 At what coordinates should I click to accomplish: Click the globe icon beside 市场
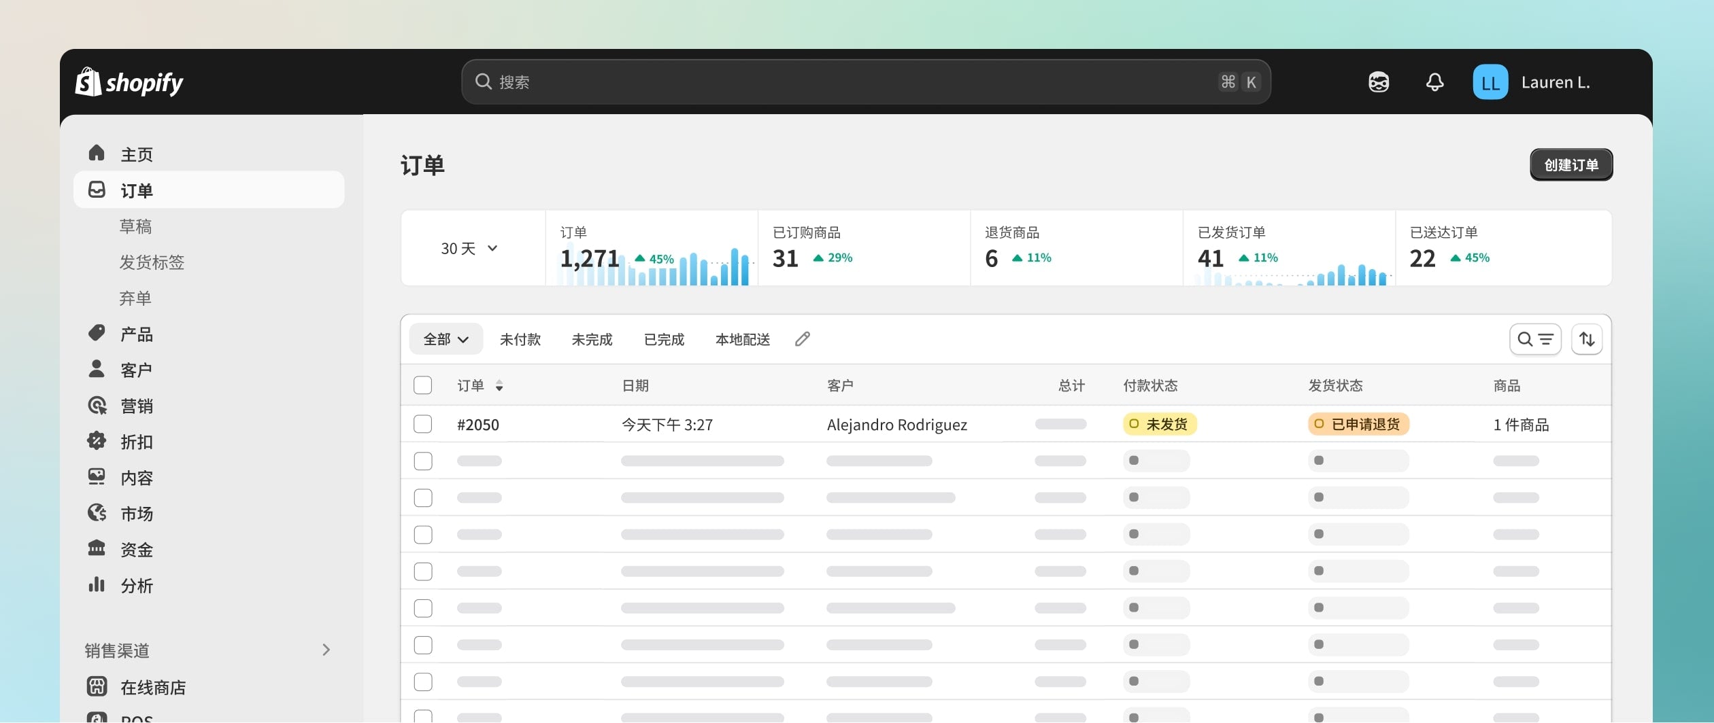coord(97,512)
